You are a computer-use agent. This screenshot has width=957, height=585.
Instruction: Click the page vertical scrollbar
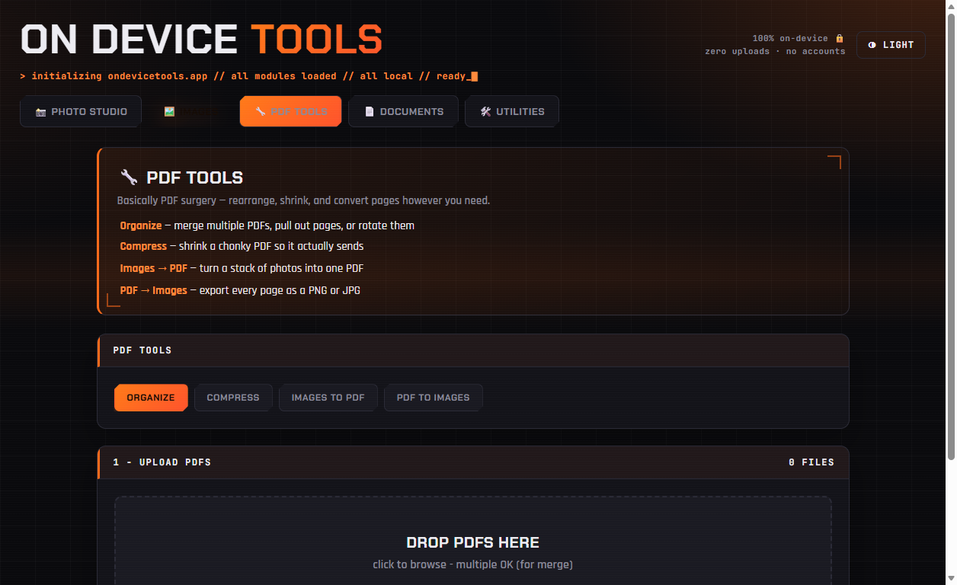click(x=950, y=236)
